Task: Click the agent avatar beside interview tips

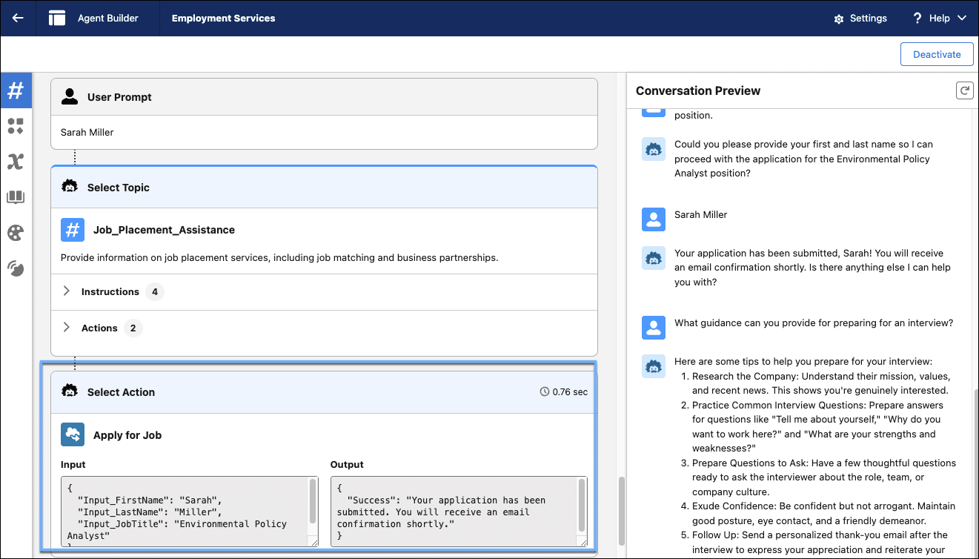Action: [x=654, y=366]
